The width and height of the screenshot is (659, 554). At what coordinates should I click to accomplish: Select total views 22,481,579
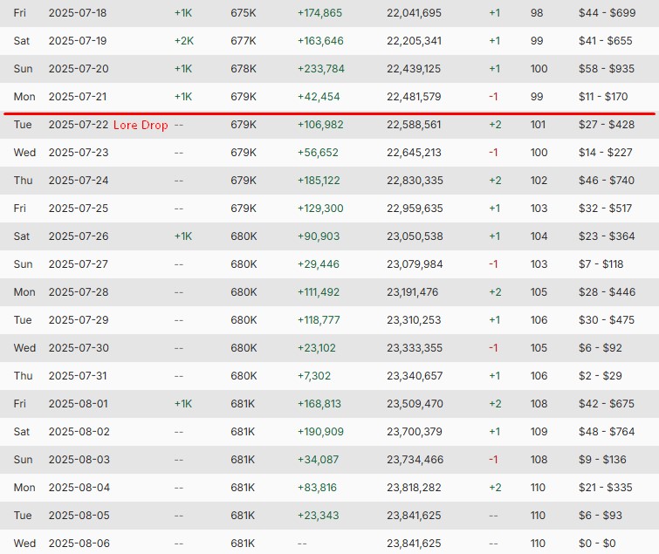(x=414, y=97)
